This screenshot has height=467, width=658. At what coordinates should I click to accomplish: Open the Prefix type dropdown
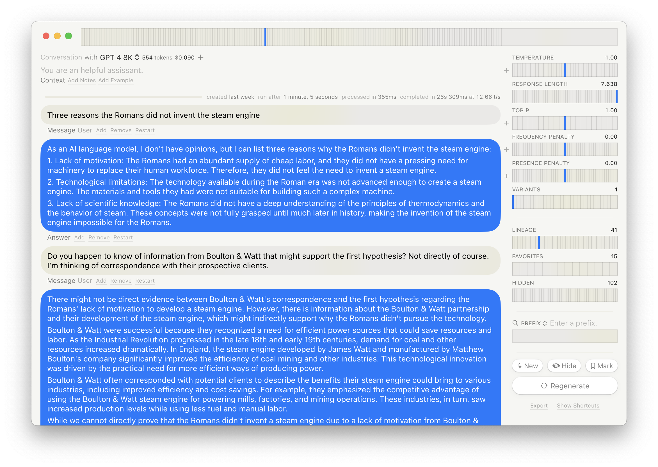534,323
